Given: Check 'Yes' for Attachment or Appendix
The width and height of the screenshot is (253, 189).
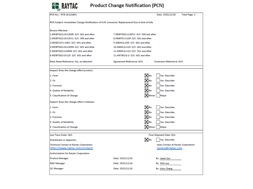Looking at the screenshot, I should click(158, 140).
